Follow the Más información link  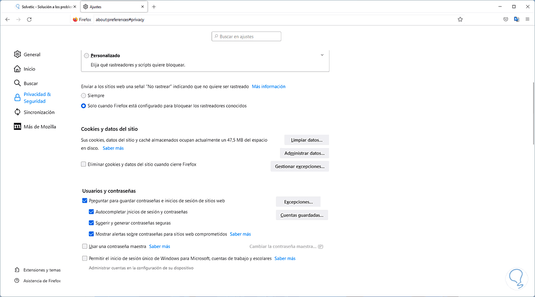click(x=268, y=87)
